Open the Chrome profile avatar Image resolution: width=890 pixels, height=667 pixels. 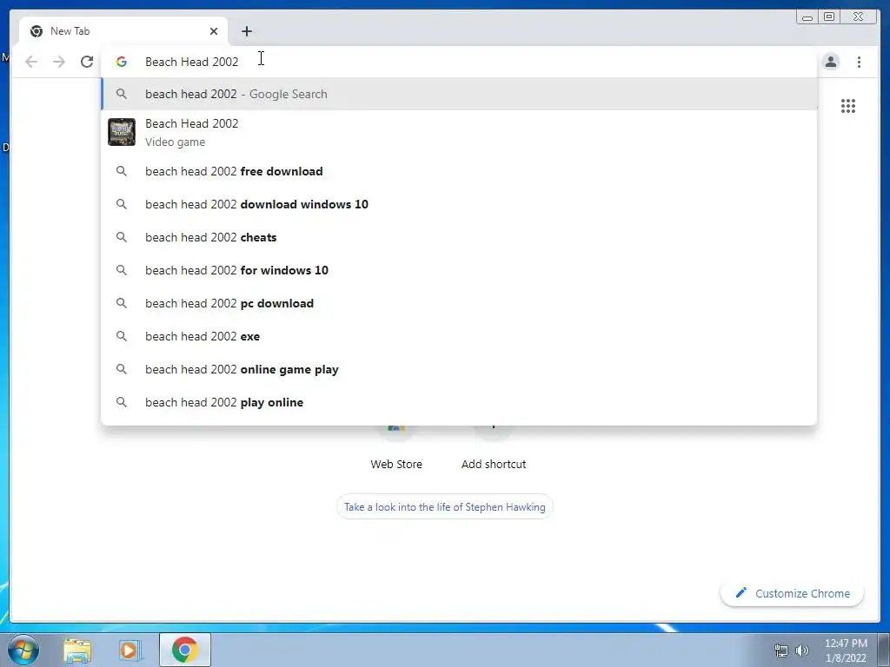point(831,62)
